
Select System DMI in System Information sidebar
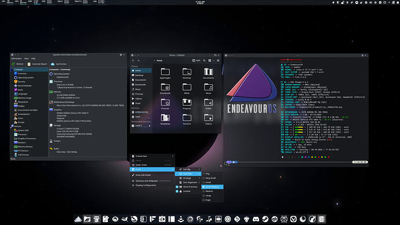[21, 130]
